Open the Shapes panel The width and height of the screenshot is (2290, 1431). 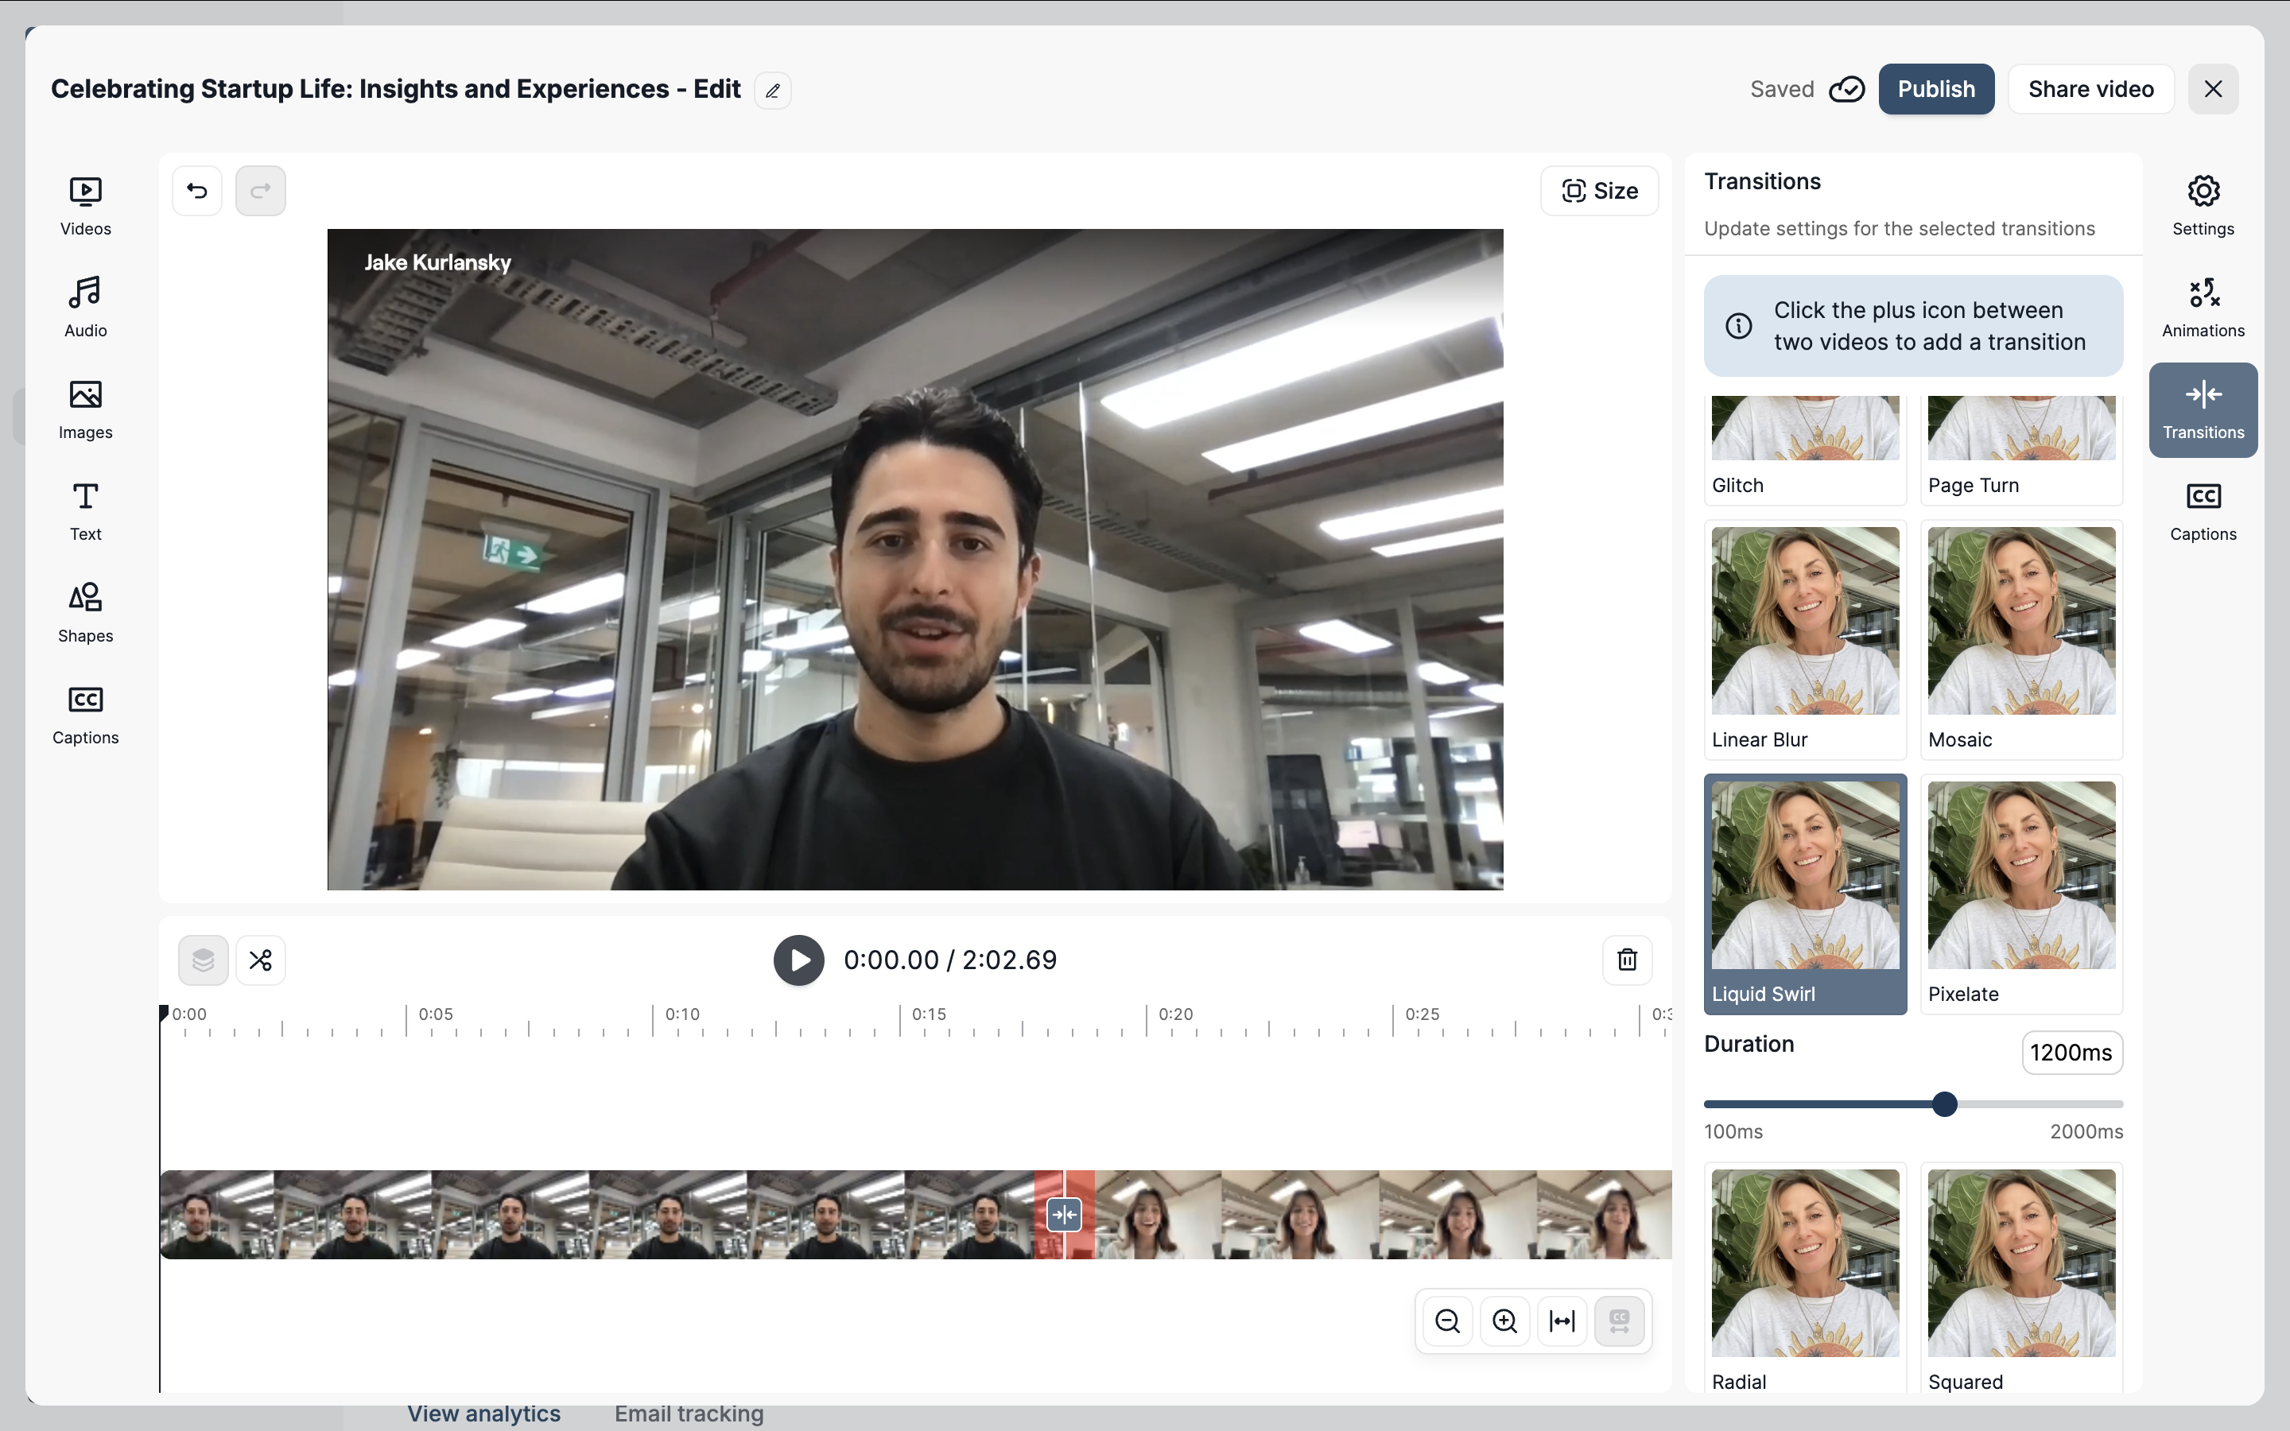tap(85, 613)
